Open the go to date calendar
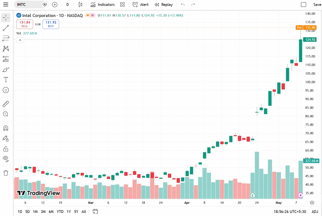 click(95, 211)
